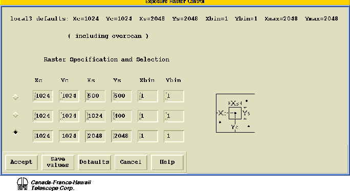
Task: Click Accept button
Action: pos(21,162)
